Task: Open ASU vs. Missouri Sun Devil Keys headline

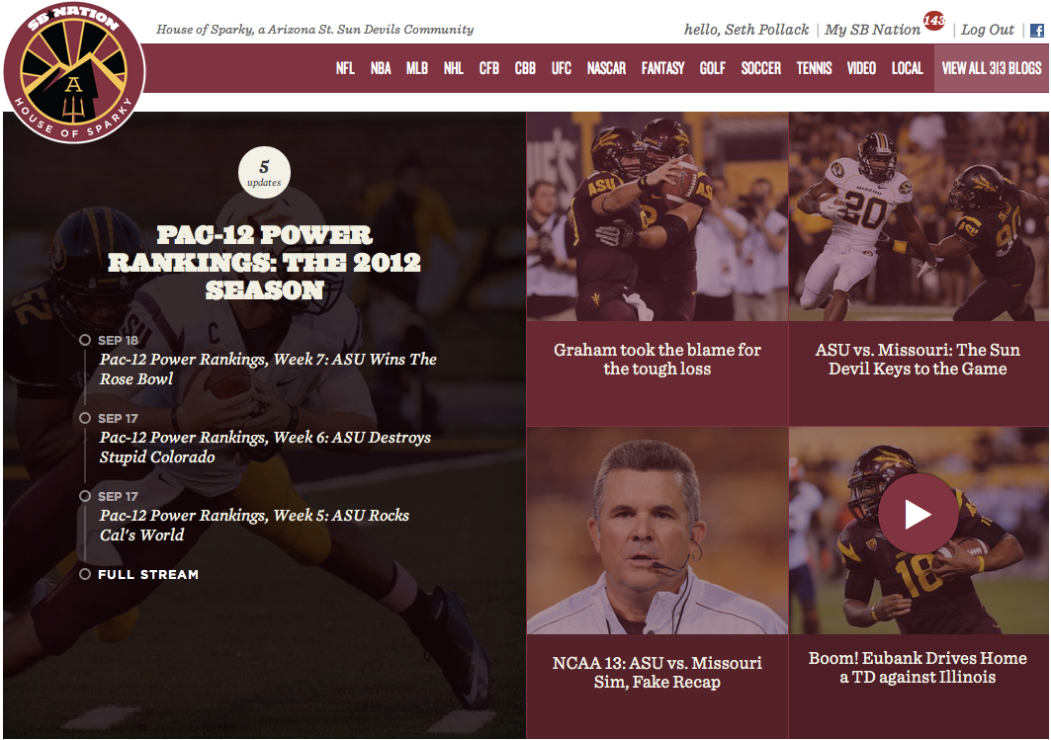Action: (x=918, y=360)
